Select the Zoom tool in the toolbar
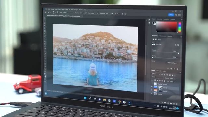Viewport: 208px width, 117px height. pos(45,69)
